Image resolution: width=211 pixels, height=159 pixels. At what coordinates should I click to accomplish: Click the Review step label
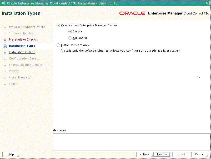click(x=14, y=71)
